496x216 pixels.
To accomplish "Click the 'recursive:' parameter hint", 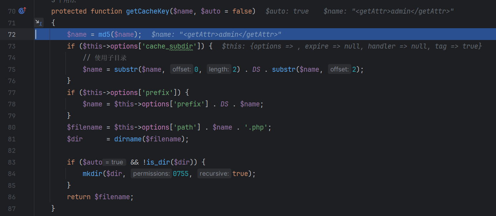I will tap(214, 174).
